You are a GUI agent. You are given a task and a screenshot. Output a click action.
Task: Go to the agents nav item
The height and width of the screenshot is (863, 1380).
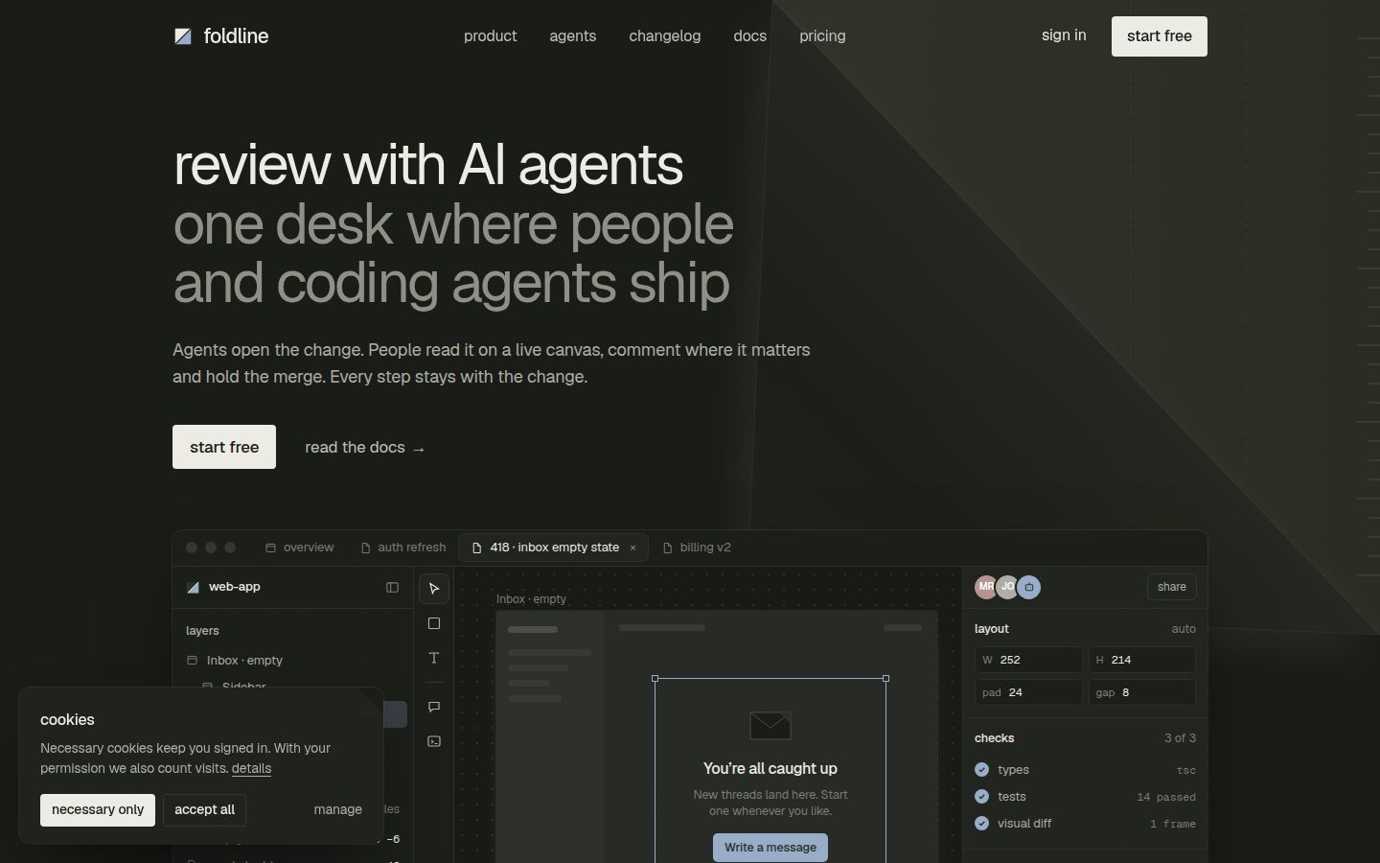pos(573,36)
